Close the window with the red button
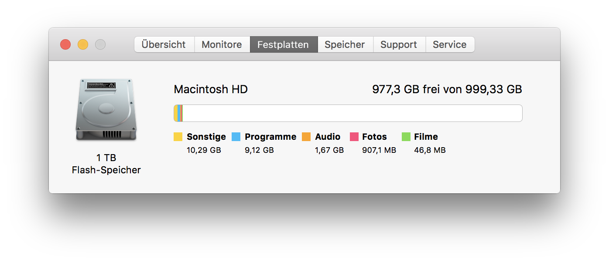 coord(65,44)
